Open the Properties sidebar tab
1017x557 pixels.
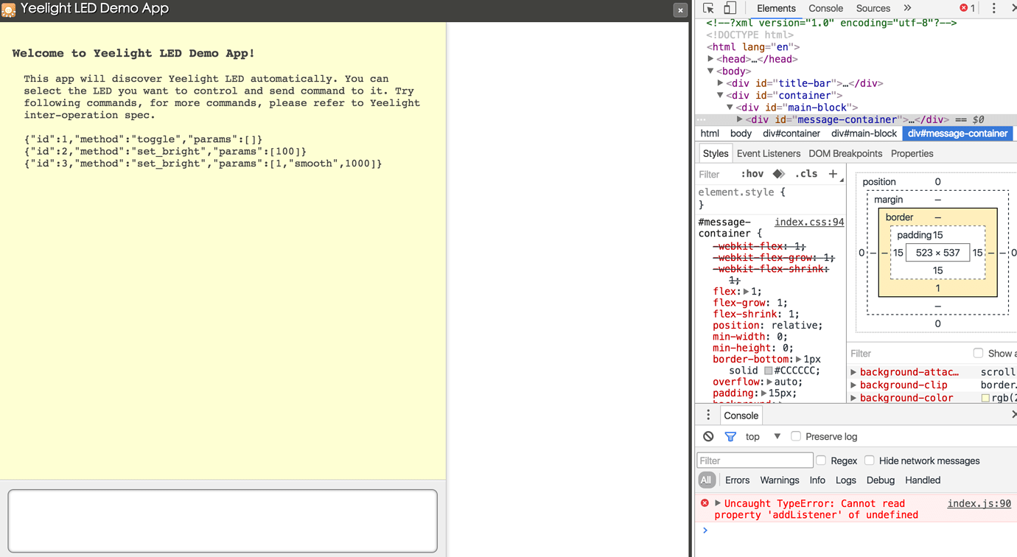pyautogui.click(x=912, y=153)
